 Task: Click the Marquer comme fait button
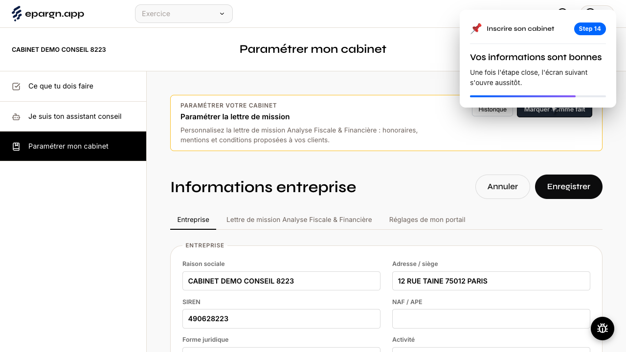(x=555, y=110)
